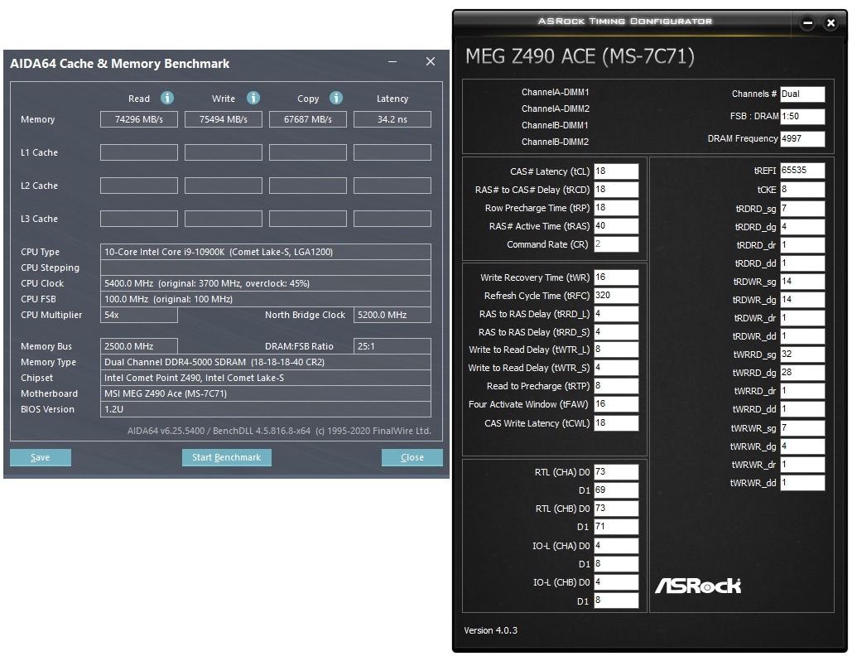Screen dimensions: 857x656
Task: Click the Chipset field Intel Comet Point Z490
Action: (x=266, y=378)
